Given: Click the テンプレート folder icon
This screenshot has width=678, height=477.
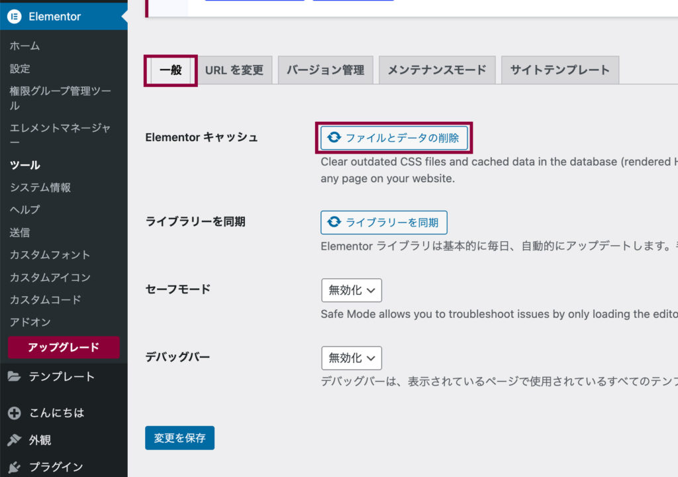Looking at the screenshot, I should point(15,376).
